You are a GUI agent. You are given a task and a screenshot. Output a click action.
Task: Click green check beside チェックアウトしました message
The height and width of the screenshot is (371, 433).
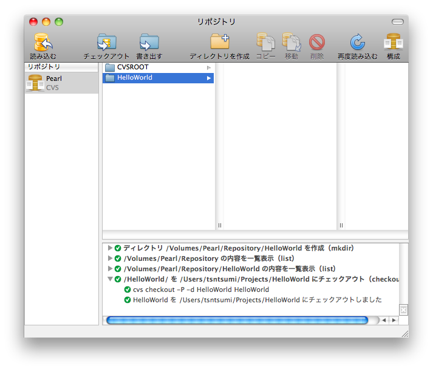[x=128, y=300]
